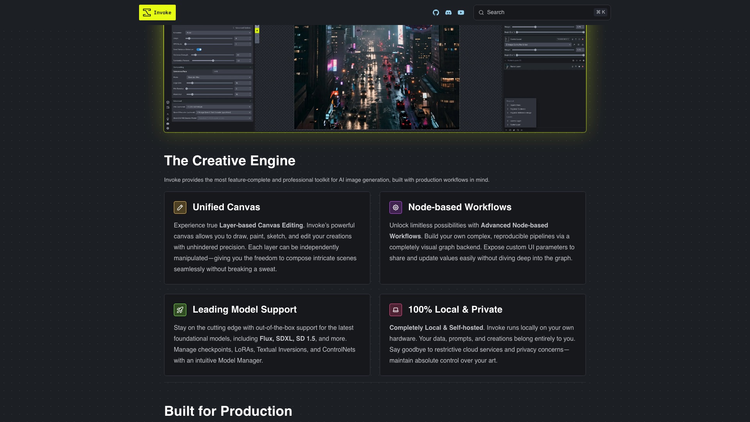Screen dimensions: 750x422
Task: Click the bold text Flux, SDXL, SD 1.5
Action: pos(287,339)
